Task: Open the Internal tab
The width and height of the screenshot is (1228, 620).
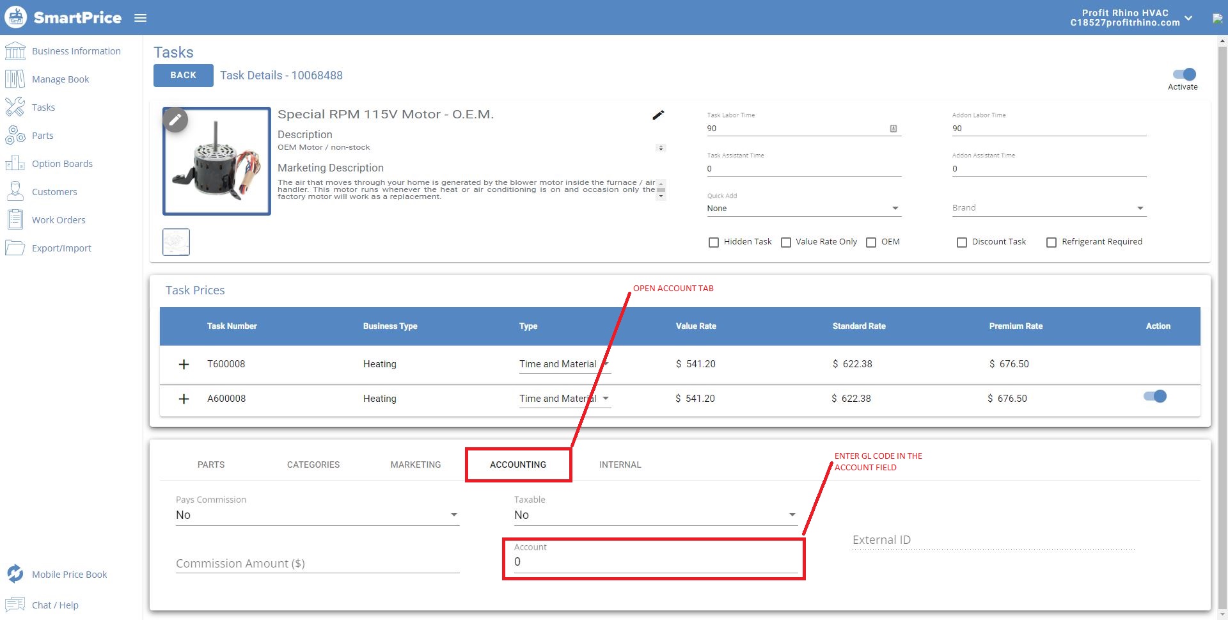Action: [x=620, y=465]
